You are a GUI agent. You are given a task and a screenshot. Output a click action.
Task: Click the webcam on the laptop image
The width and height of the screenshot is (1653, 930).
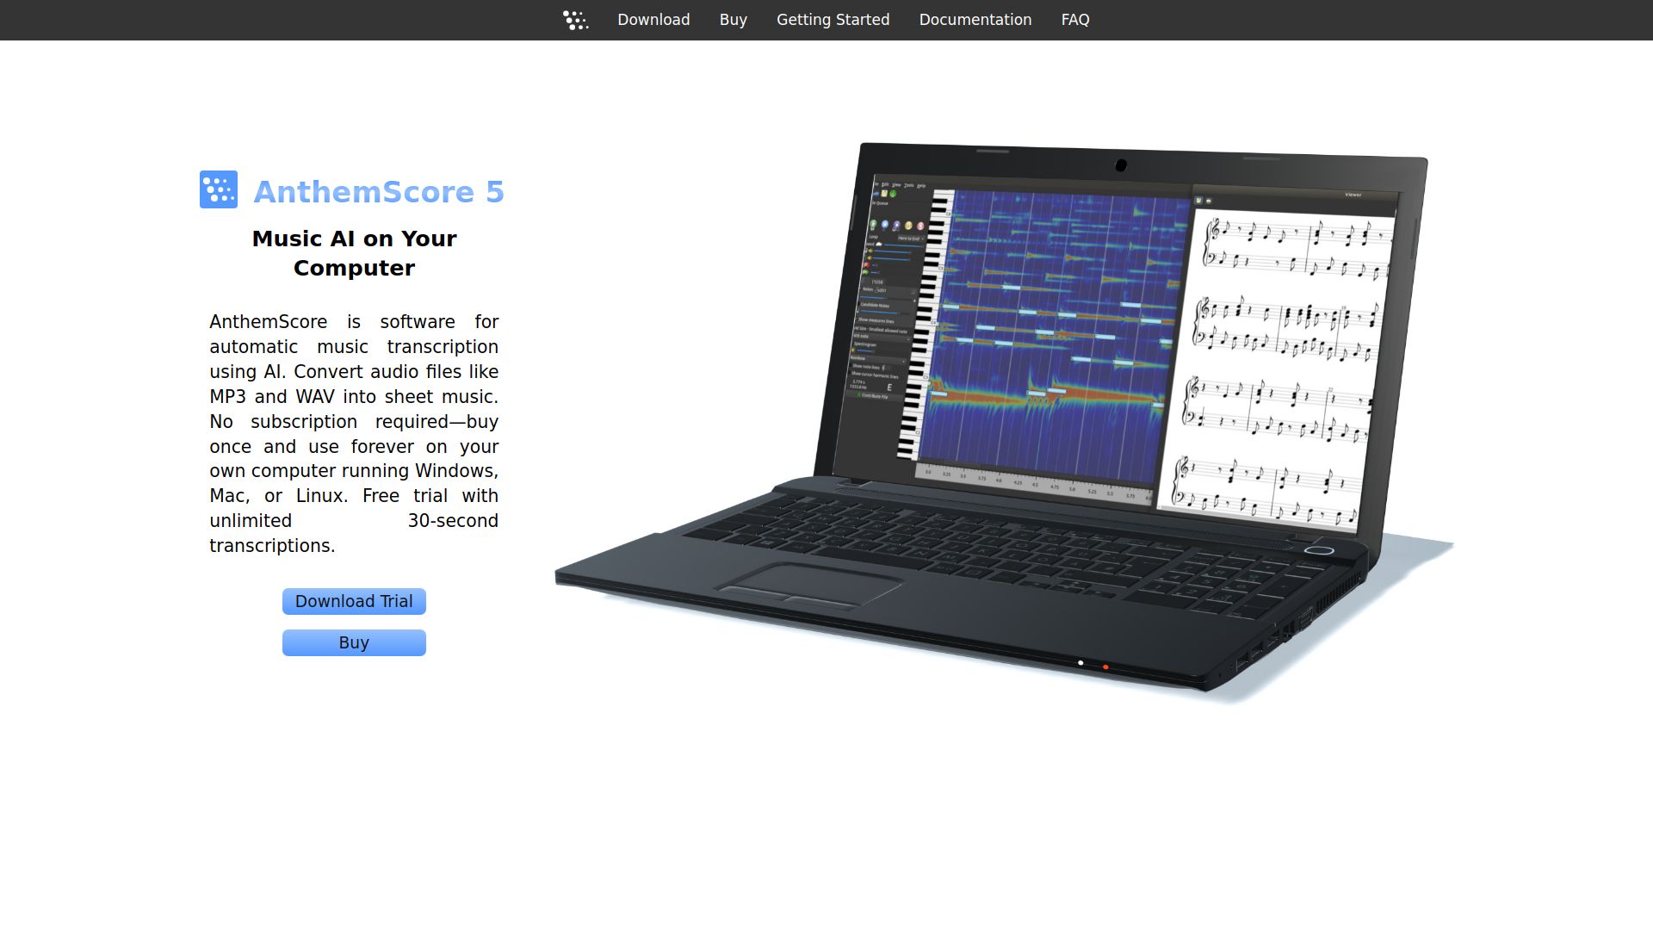1121,165
